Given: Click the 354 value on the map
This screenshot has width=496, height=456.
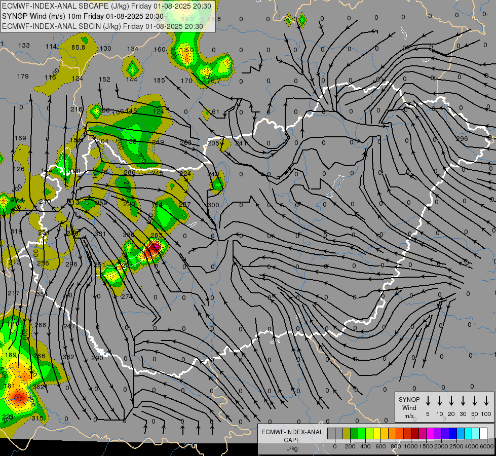Looking at the screenshot, I should [x=42, y=294].
